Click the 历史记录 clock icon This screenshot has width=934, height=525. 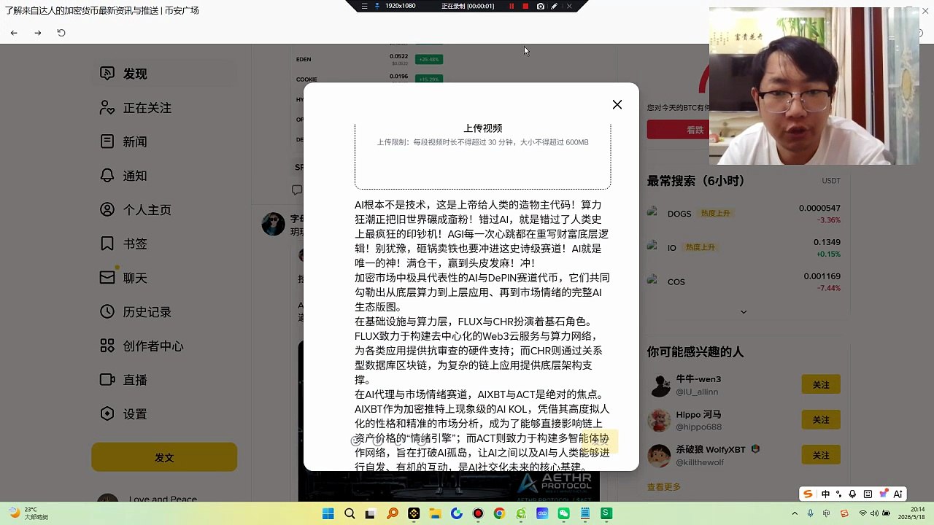click(107, 312)
